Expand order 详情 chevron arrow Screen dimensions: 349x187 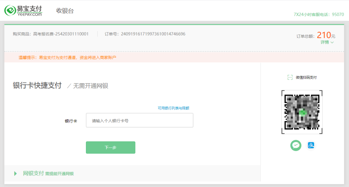[x=332, y=42]
